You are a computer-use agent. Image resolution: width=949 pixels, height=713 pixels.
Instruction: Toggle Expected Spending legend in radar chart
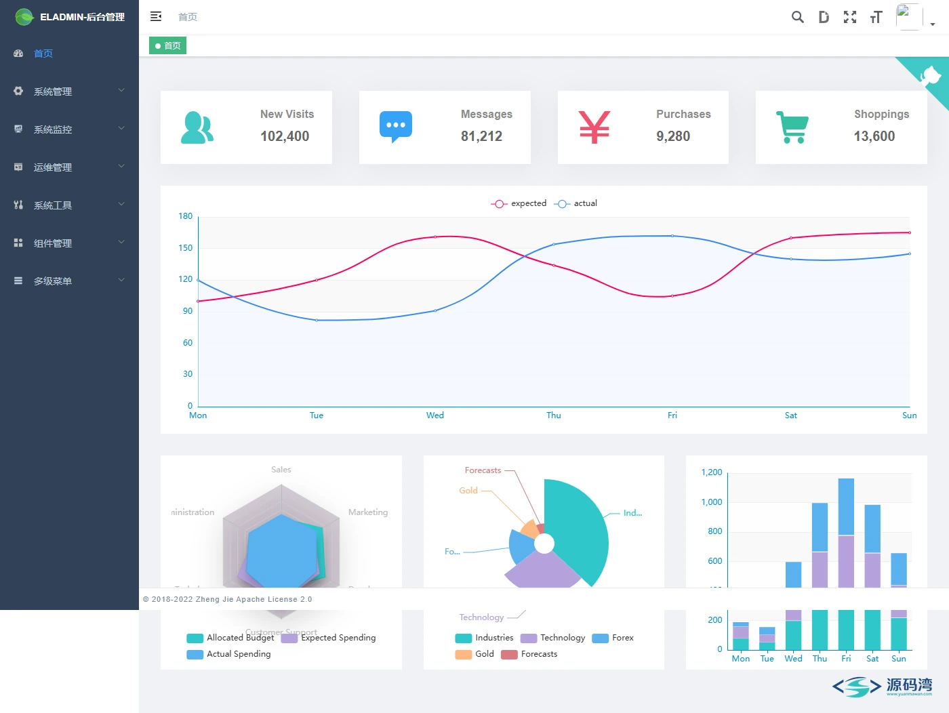pos(328,638)
